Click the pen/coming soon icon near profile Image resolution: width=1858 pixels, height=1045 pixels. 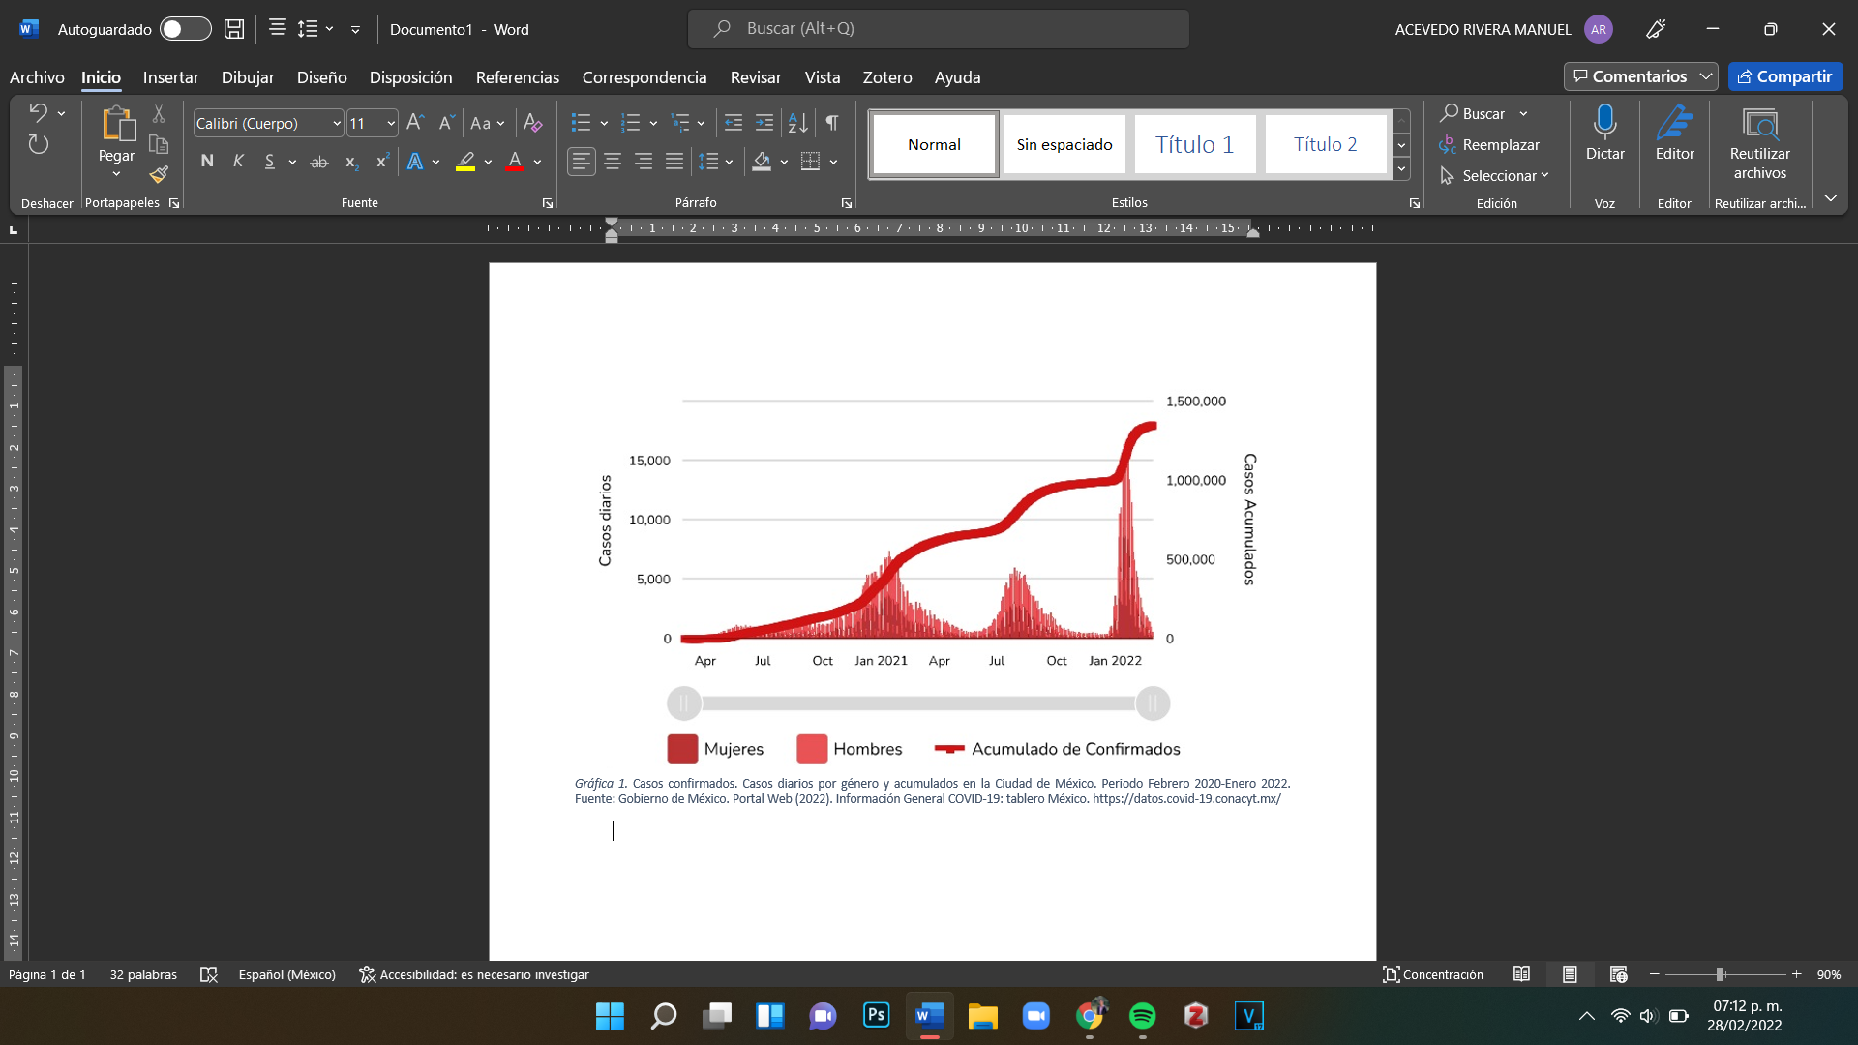(x=1656, y=29)
